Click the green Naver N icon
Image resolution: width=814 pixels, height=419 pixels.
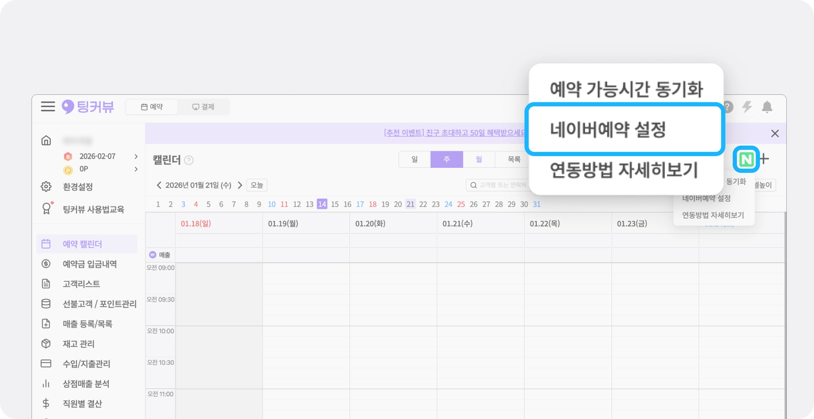pos(746,160)
